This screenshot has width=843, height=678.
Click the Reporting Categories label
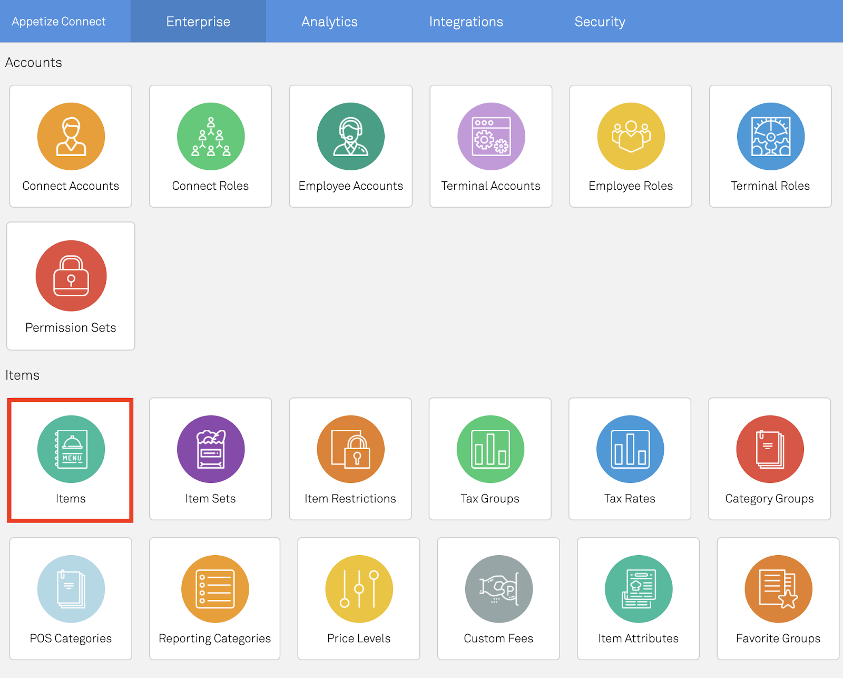[x=214, y=638]
